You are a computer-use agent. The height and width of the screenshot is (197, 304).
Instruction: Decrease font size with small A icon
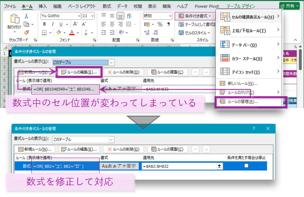pos(84,24)
